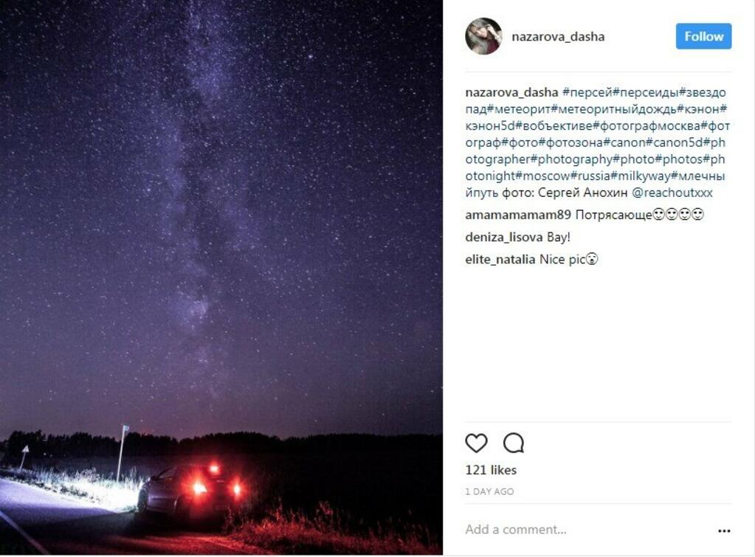Open the Milky Way night sky photo
755x557 pixels.
221,277
